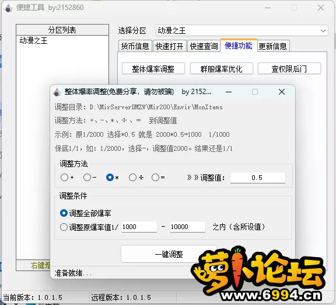
Task: Click the 当前版本: 1.0.1.5 status entry
Action: (x=33, y=297)
